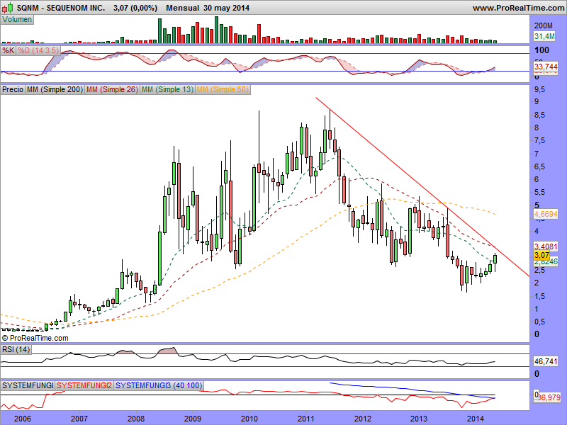Screen dimensions: 567x425
Task: Click the candlestick icon beside SQNM title
Action: 8,7
